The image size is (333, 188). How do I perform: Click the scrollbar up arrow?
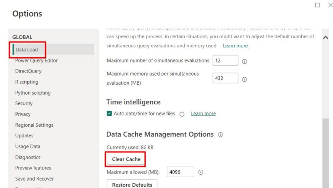[x=326, y=38]
